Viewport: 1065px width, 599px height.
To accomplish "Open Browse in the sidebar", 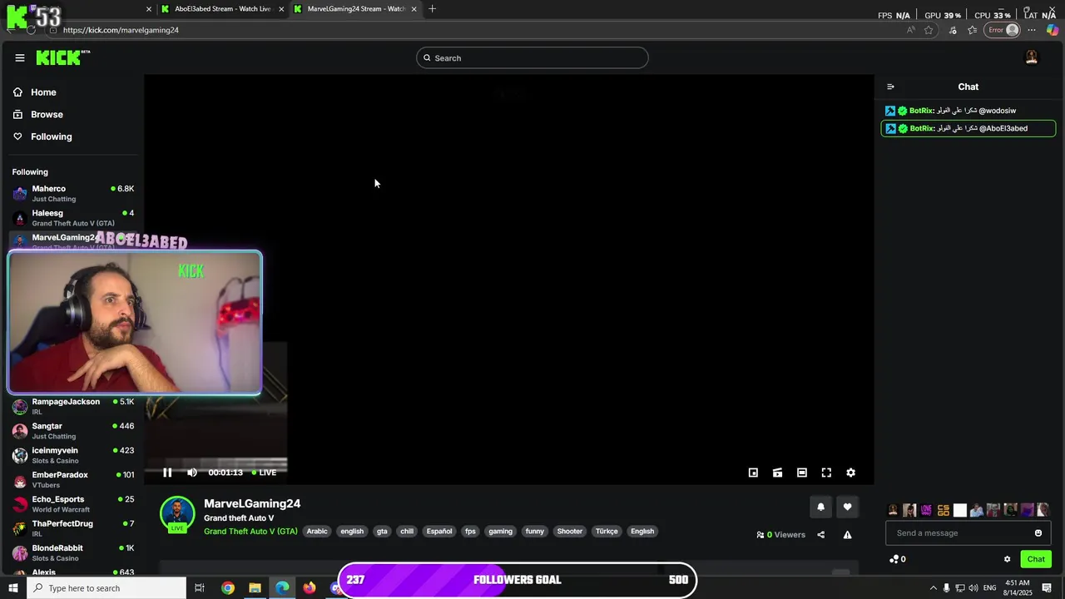I will [x=47, y=115].
